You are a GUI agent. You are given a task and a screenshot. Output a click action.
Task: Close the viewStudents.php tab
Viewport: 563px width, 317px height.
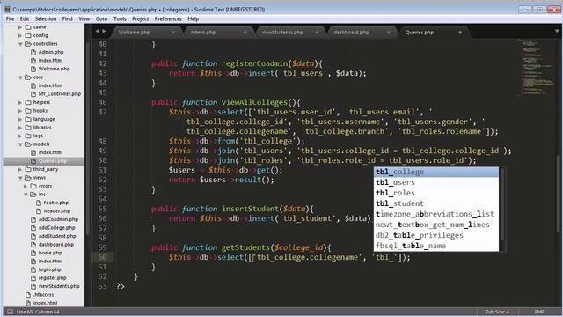(x=317, y=33)
